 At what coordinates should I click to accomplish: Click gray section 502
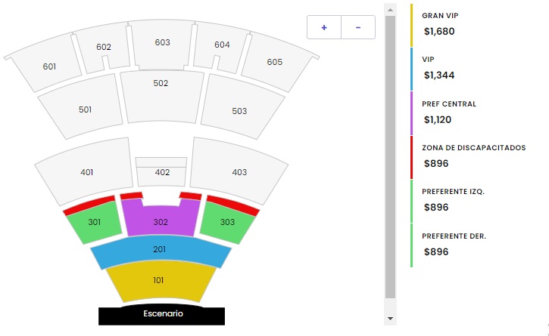pyautogui.click(x=161, y=96)
